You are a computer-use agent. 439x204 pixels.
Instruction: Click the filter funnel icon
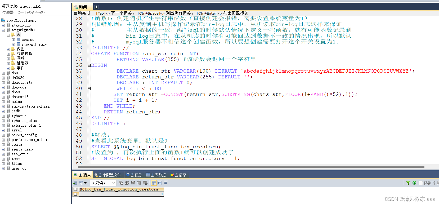408,183
